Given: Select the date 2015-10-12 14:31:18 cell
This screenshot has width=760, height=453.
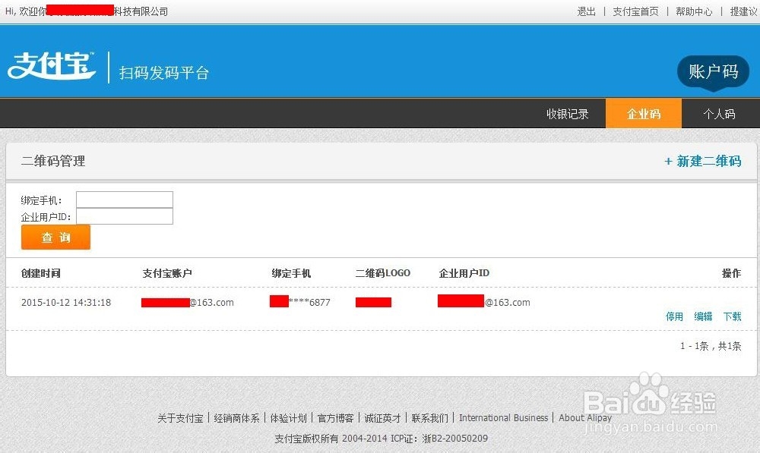Looking at the screenshot, I should (x=66, y=303).
